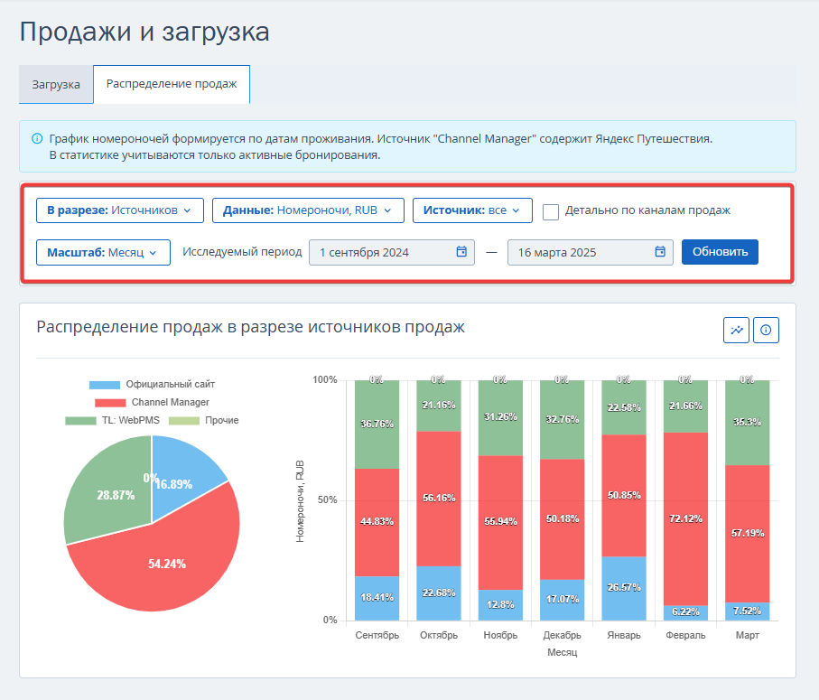This screenshot has height=700, width=819.
Task: Expand the Источник: все dropdown
Action: coord(472,210)
